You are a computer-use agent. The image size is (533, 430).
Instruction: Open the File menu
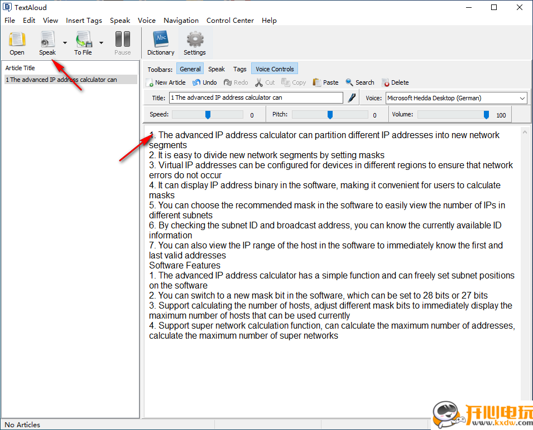point(10,21)
